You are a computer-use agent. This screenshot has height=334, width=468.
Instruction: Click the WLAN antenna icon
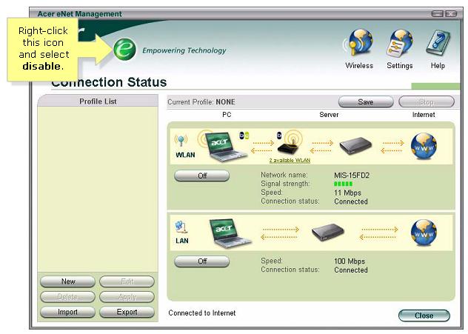(181, 141)
